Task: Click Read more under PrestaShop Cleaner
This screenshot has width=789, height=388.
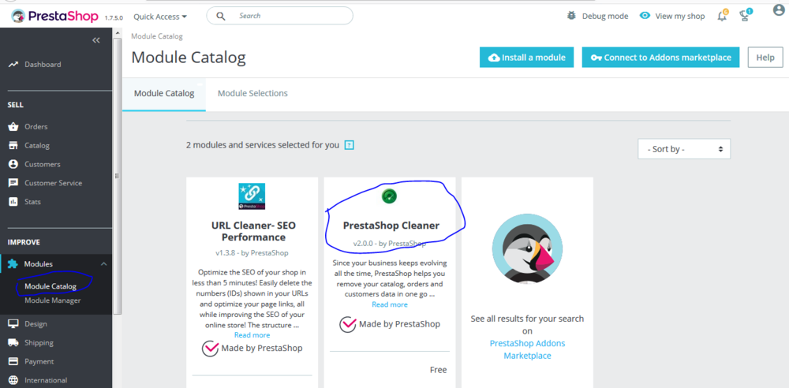Action: (390, 304)
